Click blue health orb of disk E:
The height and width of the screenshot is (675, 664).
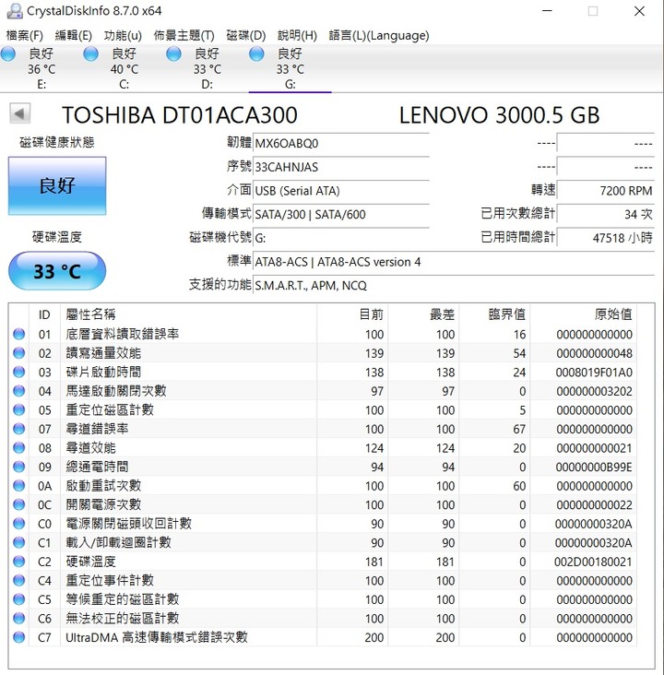tap(7, 53)
